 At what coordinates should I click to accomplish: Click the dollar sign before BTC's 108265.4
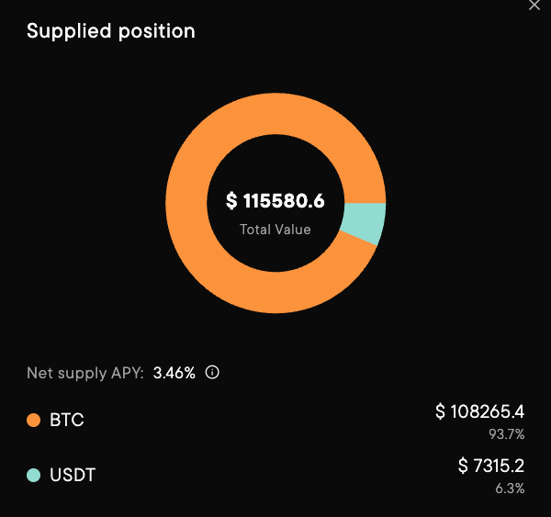(440, 411)
